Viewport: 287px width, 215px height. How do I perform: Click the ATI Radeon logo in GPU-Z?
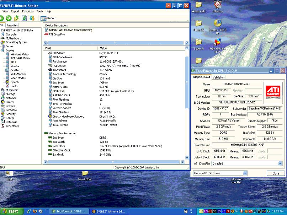[273, 92]
